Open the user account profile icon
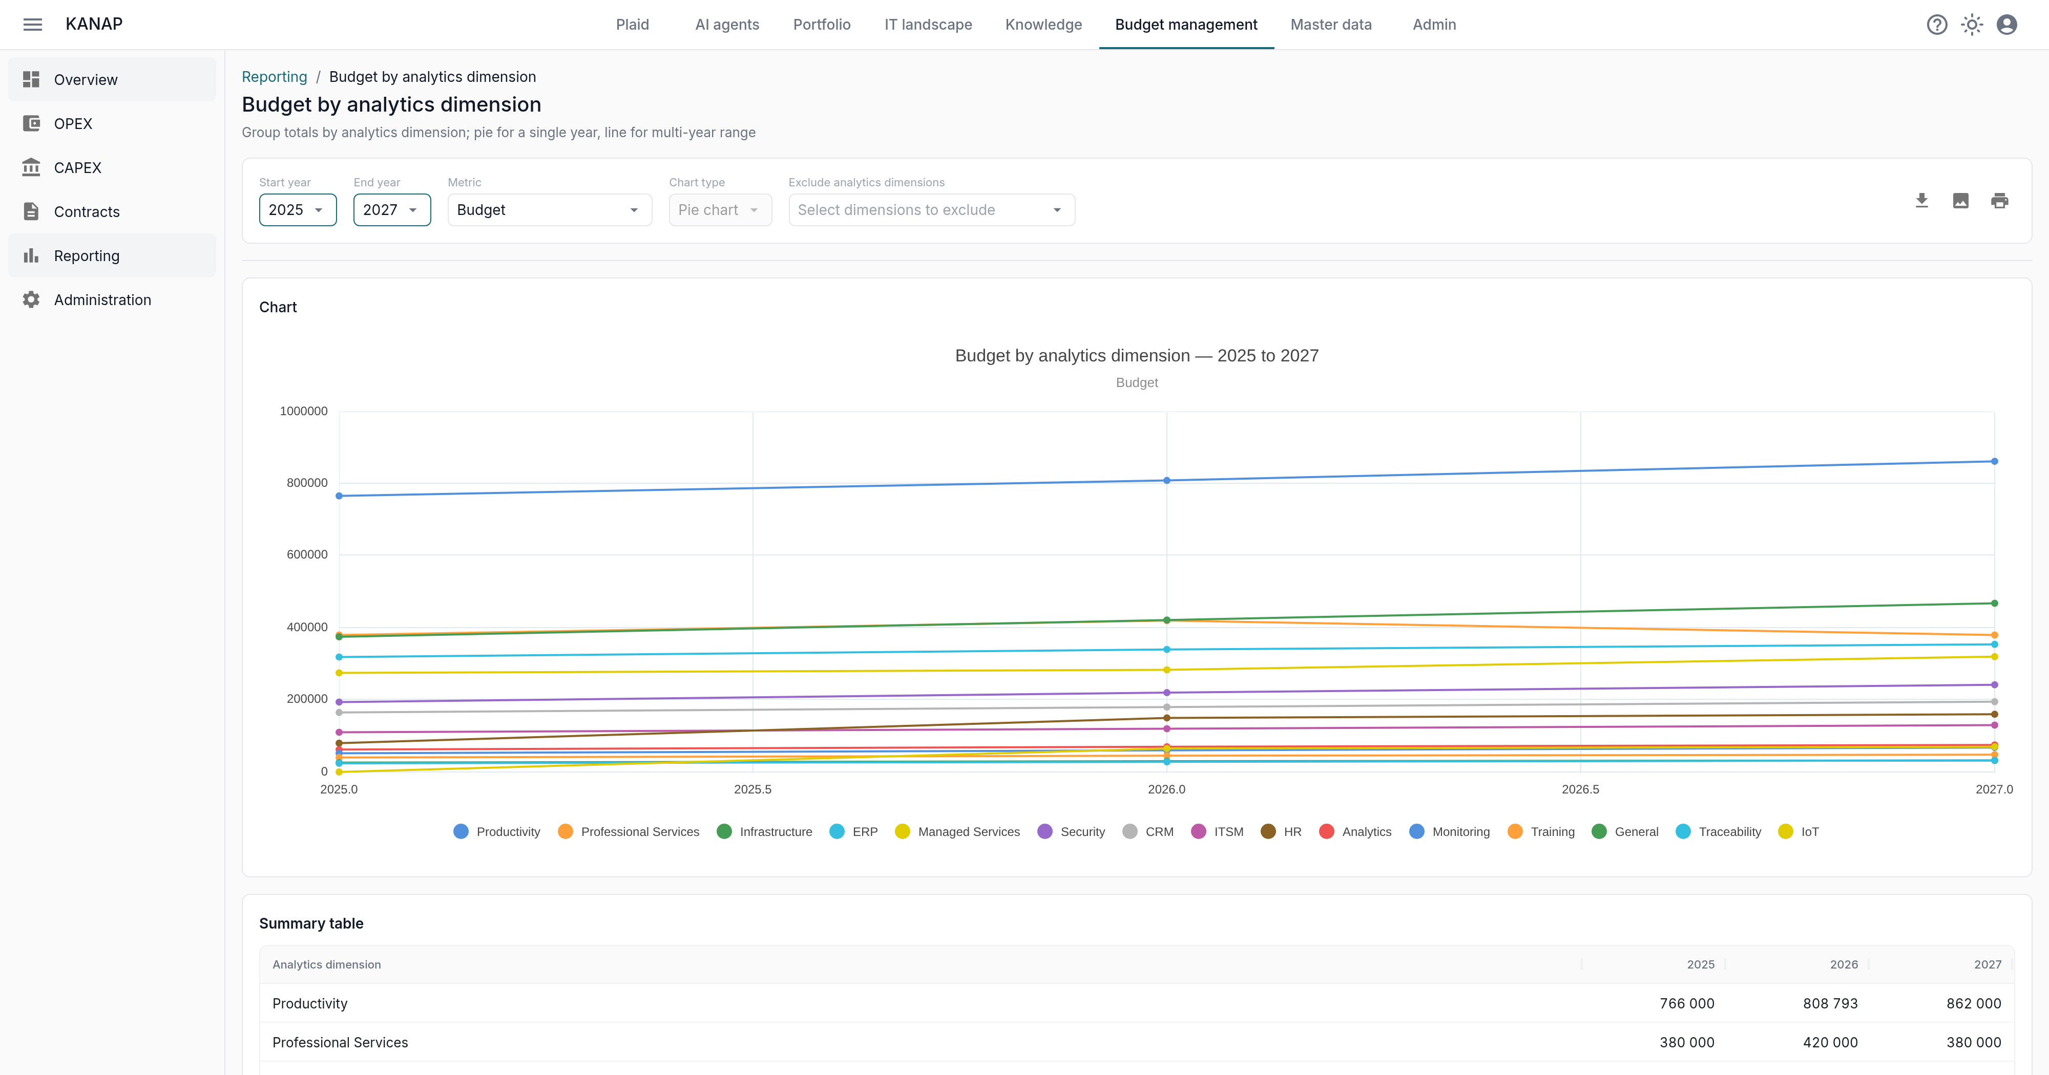 point(2007,25)
